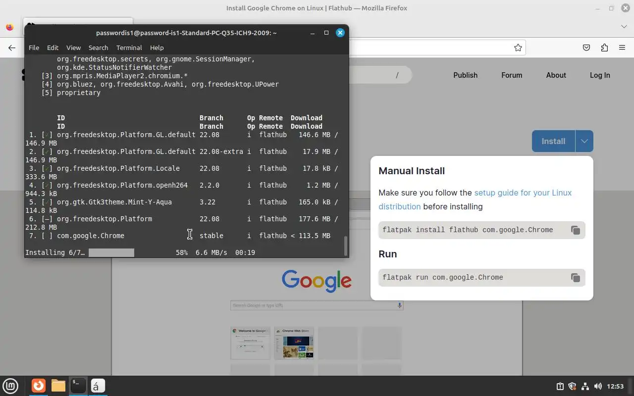This screenshot has width=634, height=396.
Task: Open the terminal Edit menu
Action: point(53,48)
